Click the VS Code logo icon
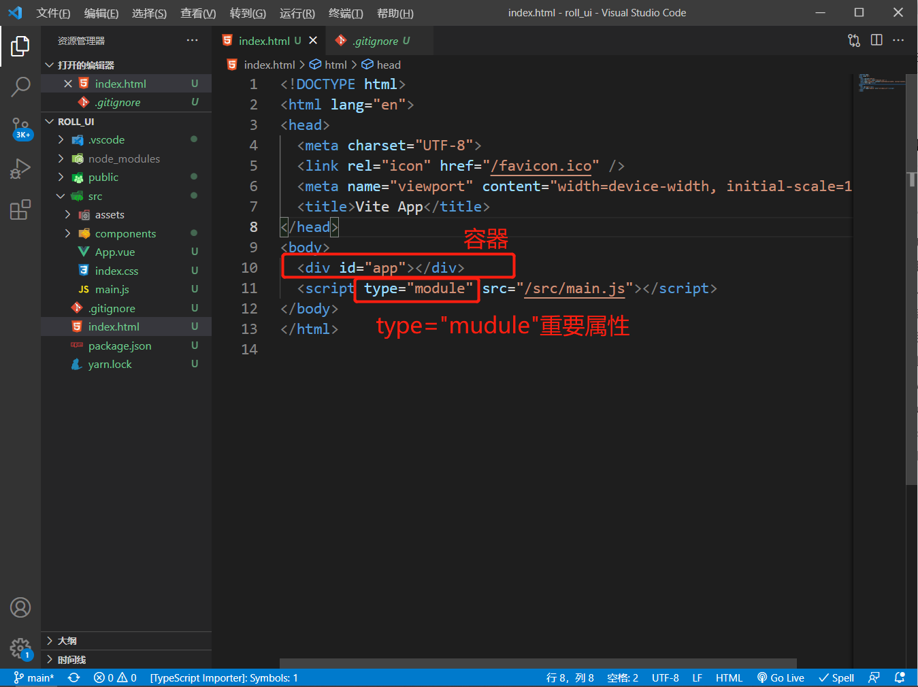918x687 pixels. 15,13
